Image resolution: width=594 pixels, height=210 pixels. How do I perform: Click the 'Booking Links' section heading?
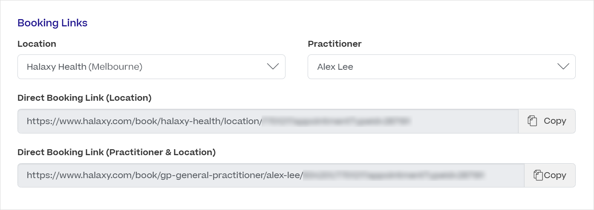pyautogui.click(x=52, y=23)
